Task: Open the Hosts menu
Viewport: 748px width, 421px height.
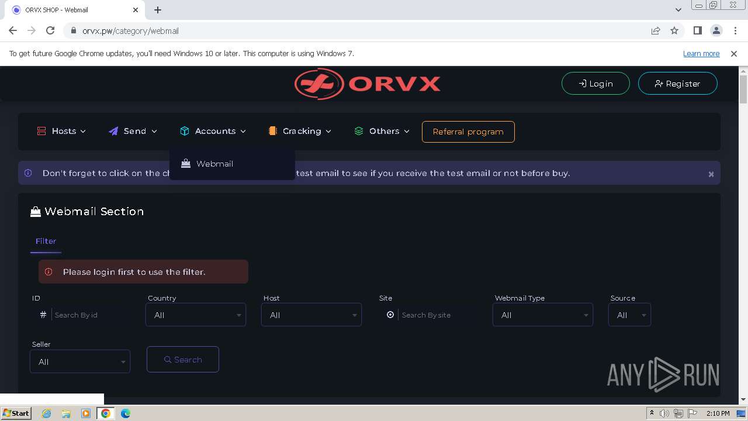Action: tap(61, 131)
